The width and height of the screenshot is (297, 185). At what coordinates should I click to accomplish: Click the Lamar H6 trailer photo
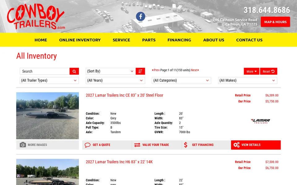(48, 172)
